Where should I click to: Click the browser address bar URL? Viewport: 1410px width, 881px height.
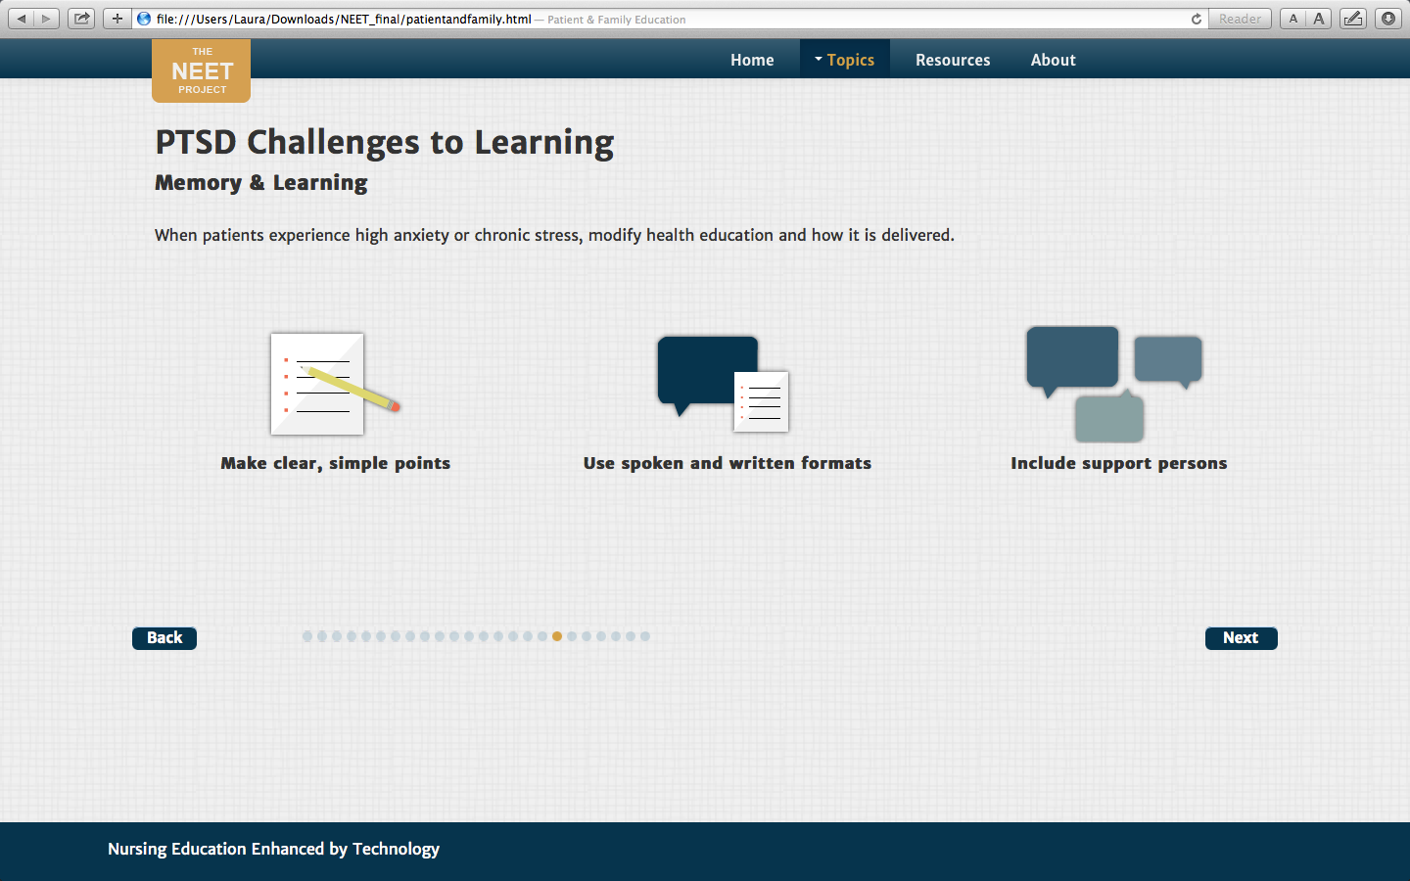pos(344,19)
